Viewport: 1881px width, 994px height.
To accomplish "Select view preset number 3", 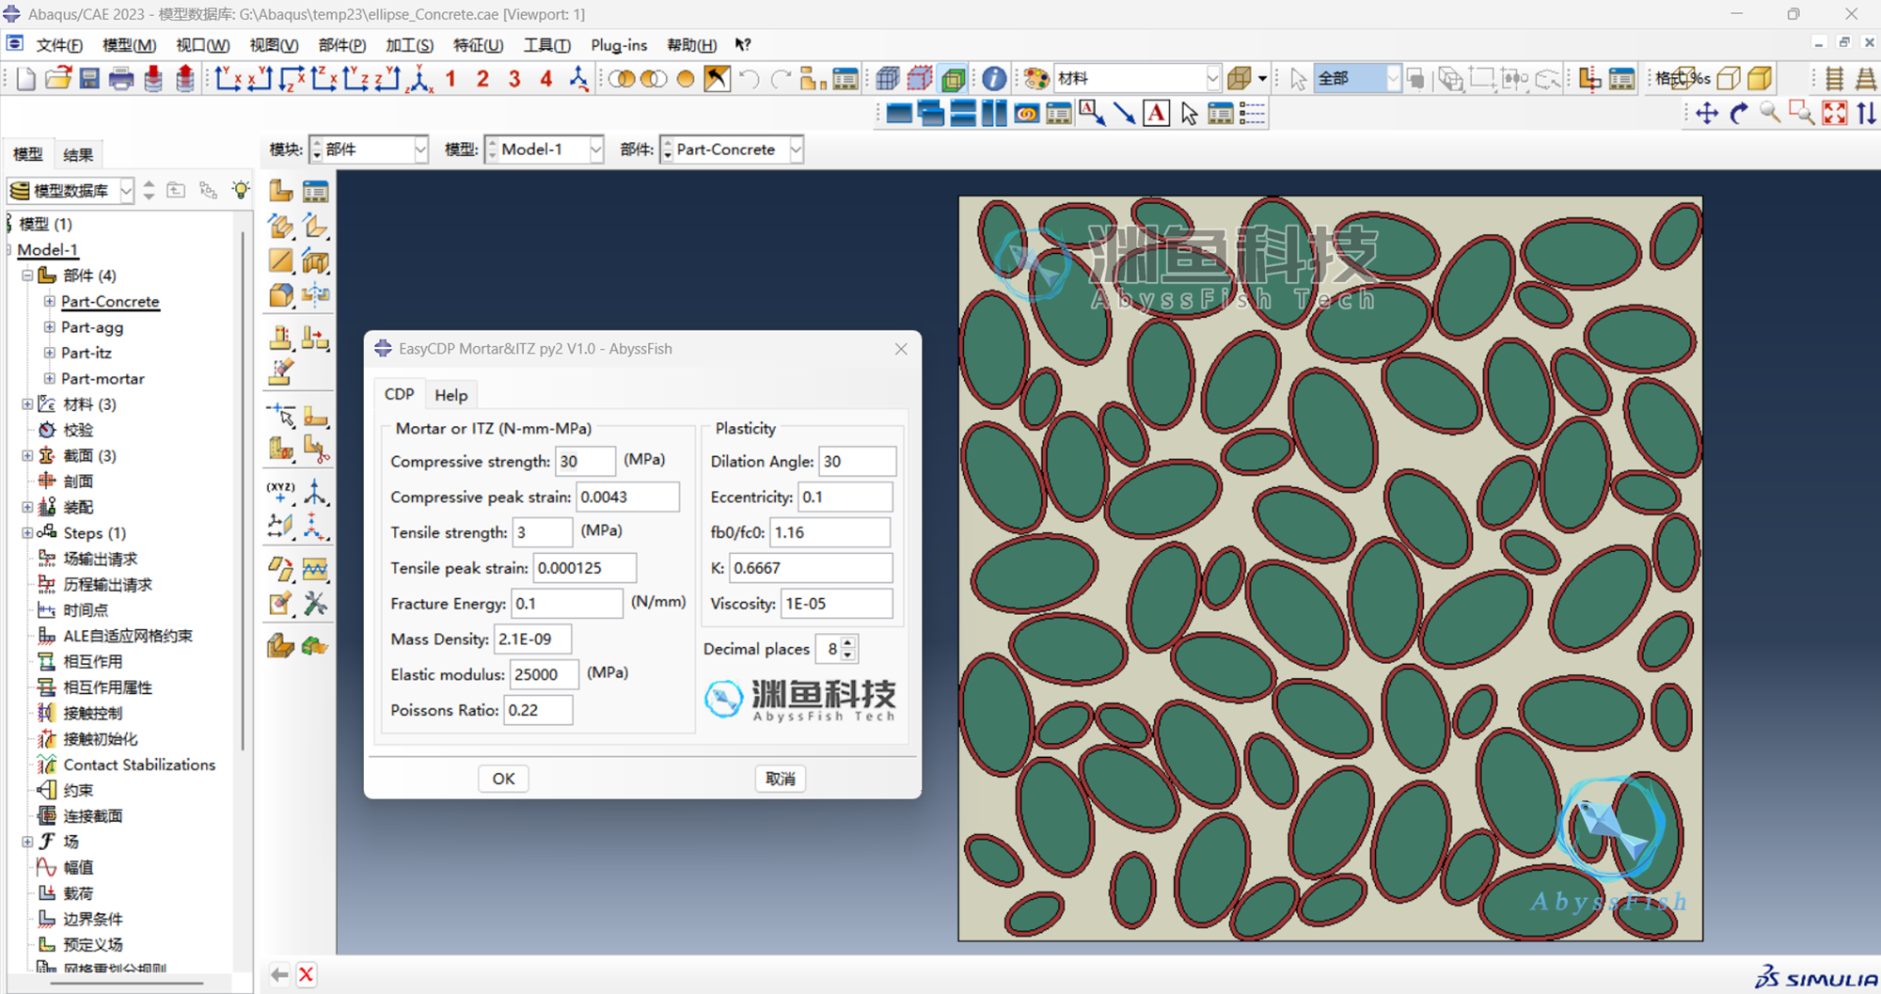I will click(514, 79).
